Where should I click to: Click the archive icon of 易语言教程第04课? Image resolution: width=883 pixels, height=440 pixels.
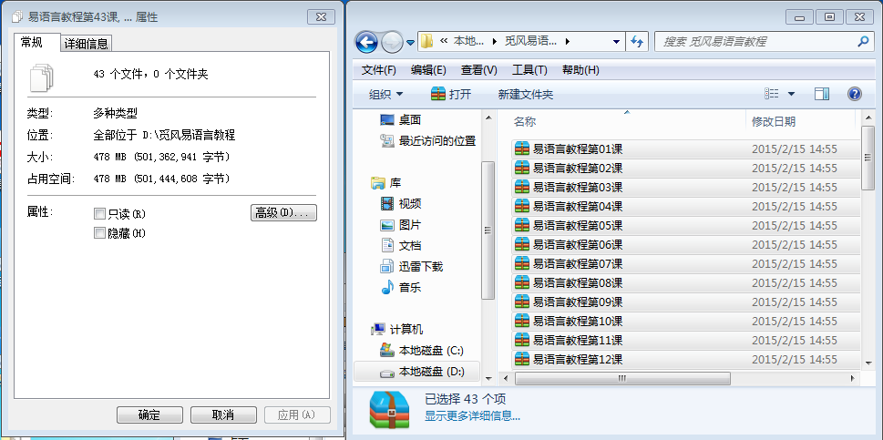522,207
